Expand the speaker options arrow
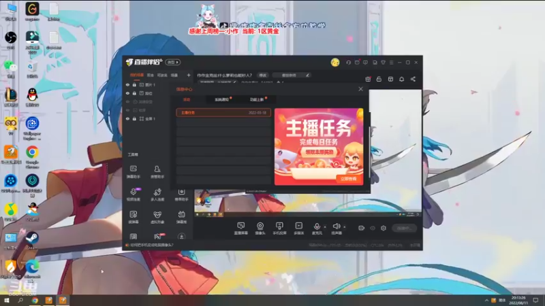The height and width of the screenshot is (306, 545). 345,227
